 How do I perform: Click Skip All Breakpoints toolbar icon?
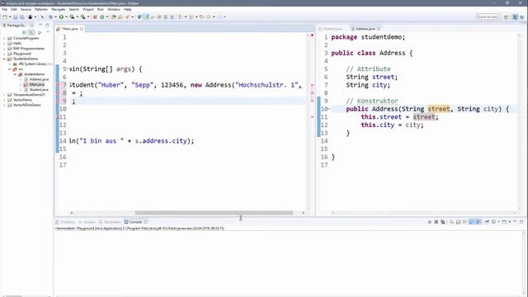[x=42, y=16]
